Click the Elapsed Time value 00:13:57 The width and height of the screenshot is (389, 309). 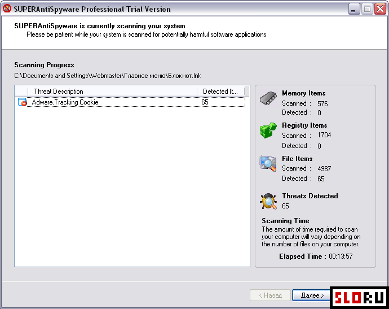point(341,256)
